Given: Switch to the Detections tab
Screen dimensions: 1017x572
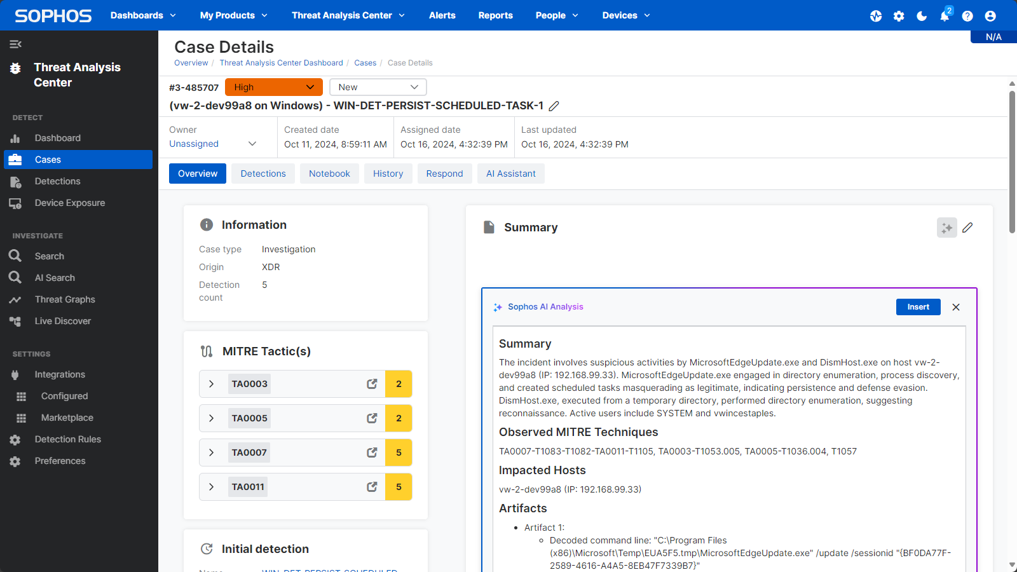Looking at the screenshot, I should pyautogui.click(x=263, y=174).
